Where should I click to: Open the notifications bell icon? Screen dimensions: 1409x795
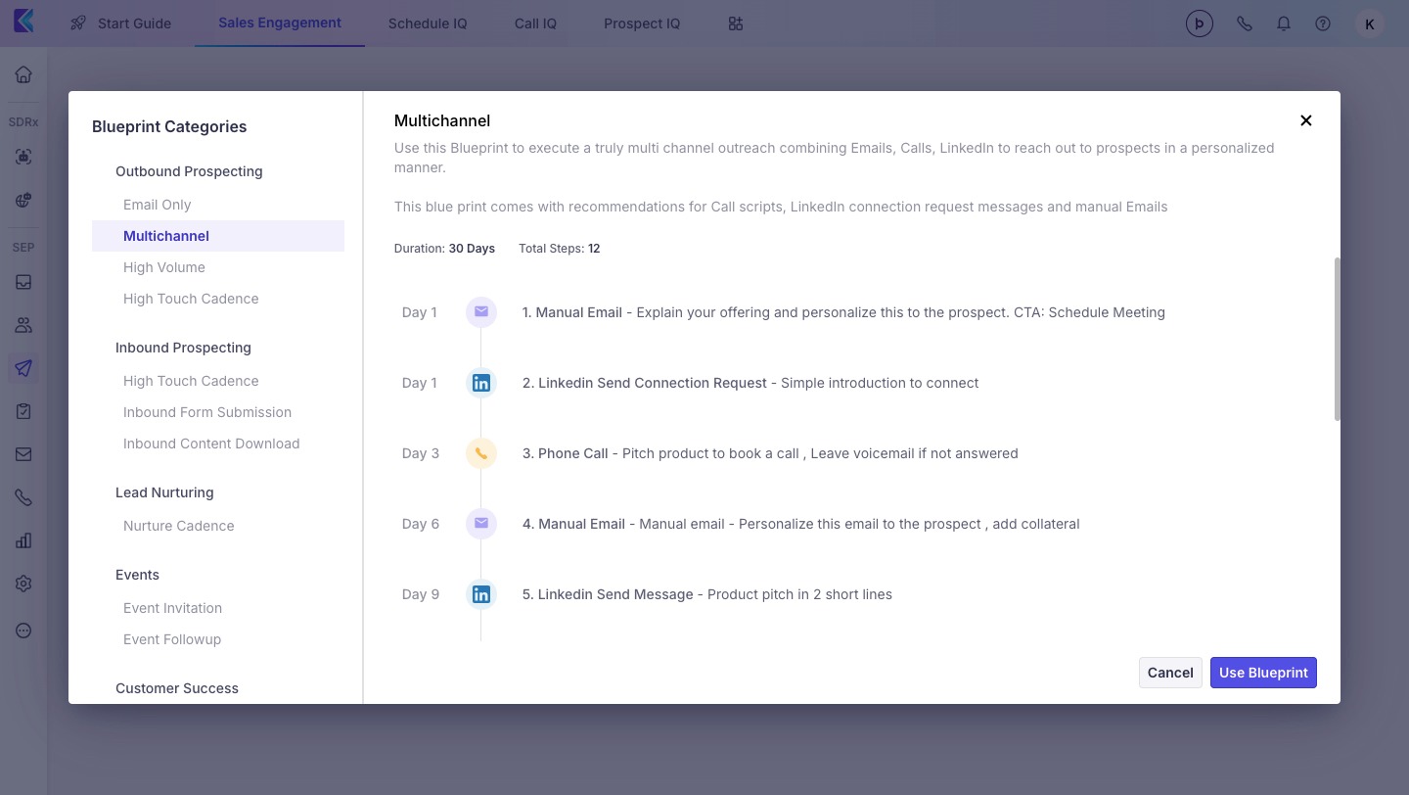(1284, 23)
